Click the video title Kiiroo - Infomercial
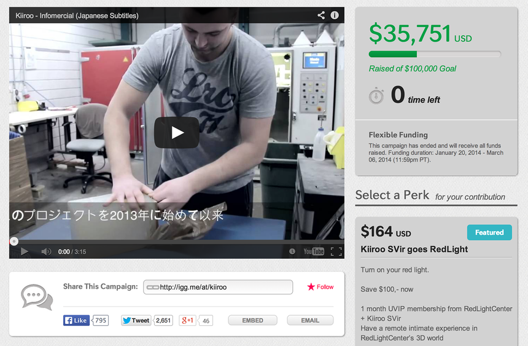This screenshot has width=528, height=346. (x=77, y=15)
